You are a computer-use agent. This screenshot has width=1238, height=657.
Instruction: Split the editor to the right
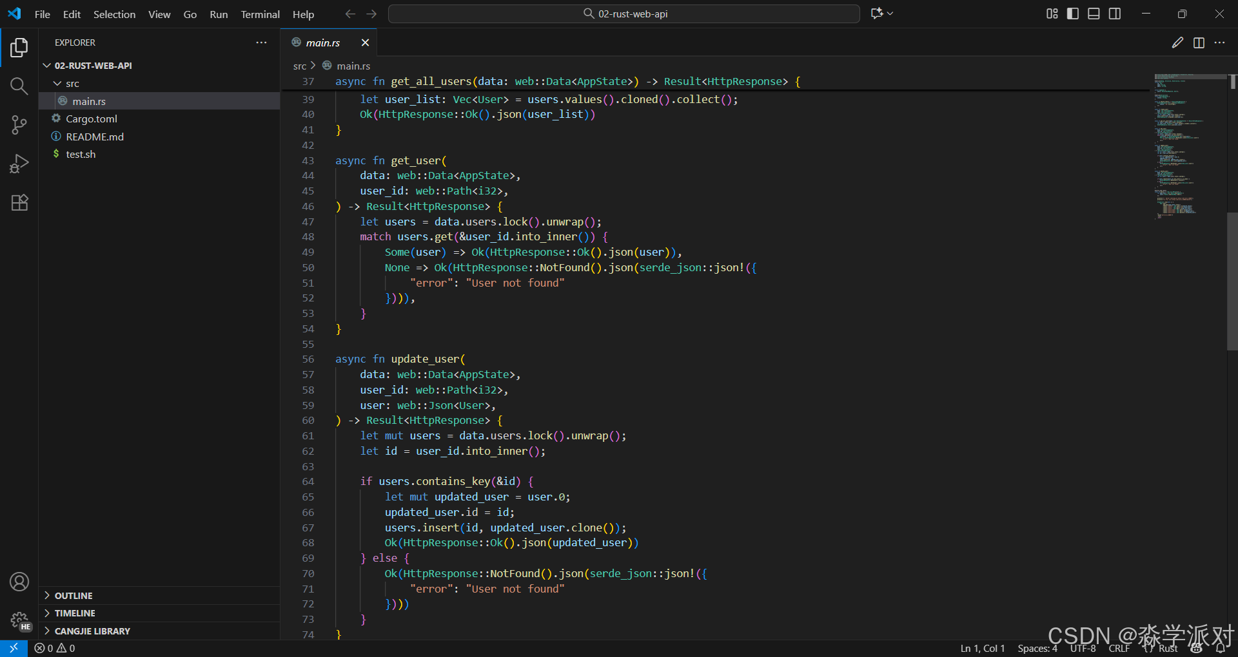pos(1199,43)
